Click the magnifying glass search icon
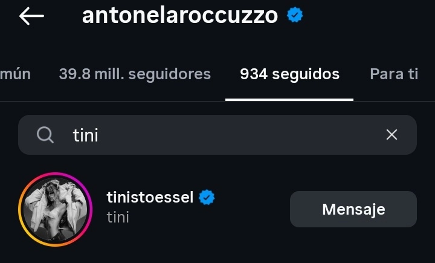This screenshot has width=435, height=263. (45, 135)
